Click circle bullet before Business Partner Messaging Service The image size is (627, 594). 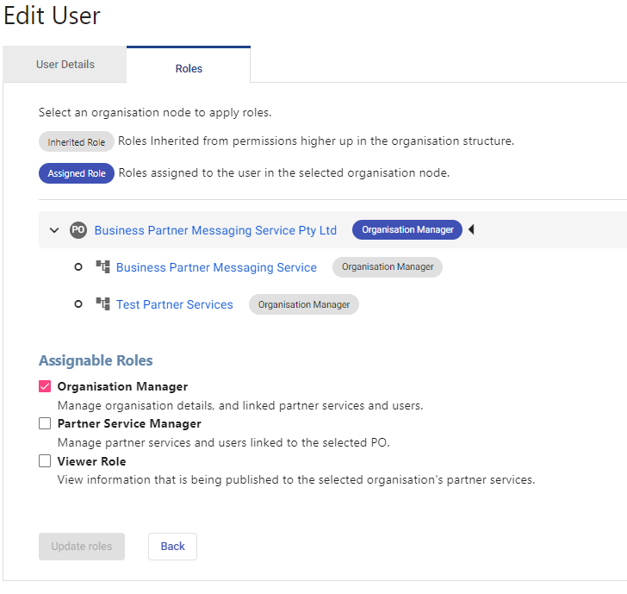coord(78,267)
